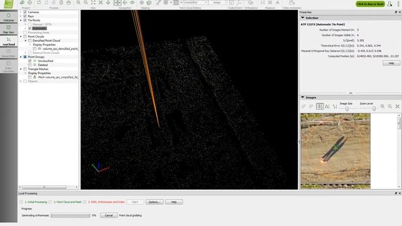Viewport: 402px width, 226px height.
Task: Expand the Rays tree node
Action: [21, 16]
